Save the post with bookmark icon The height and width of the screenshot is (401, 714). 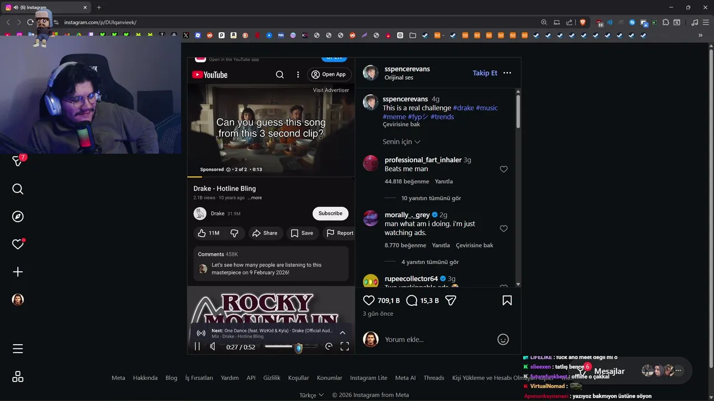(507, 300)
